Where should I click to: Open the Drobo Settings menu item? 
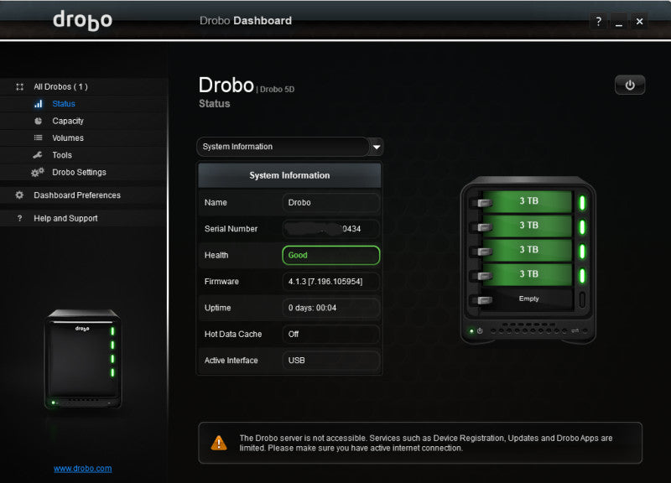coord(79,172)
